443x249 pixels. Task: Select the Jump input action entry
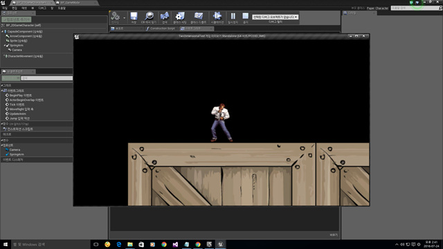19,118
